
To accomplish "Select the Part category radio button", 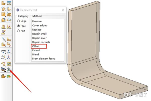I will click(x=21, y=31).
